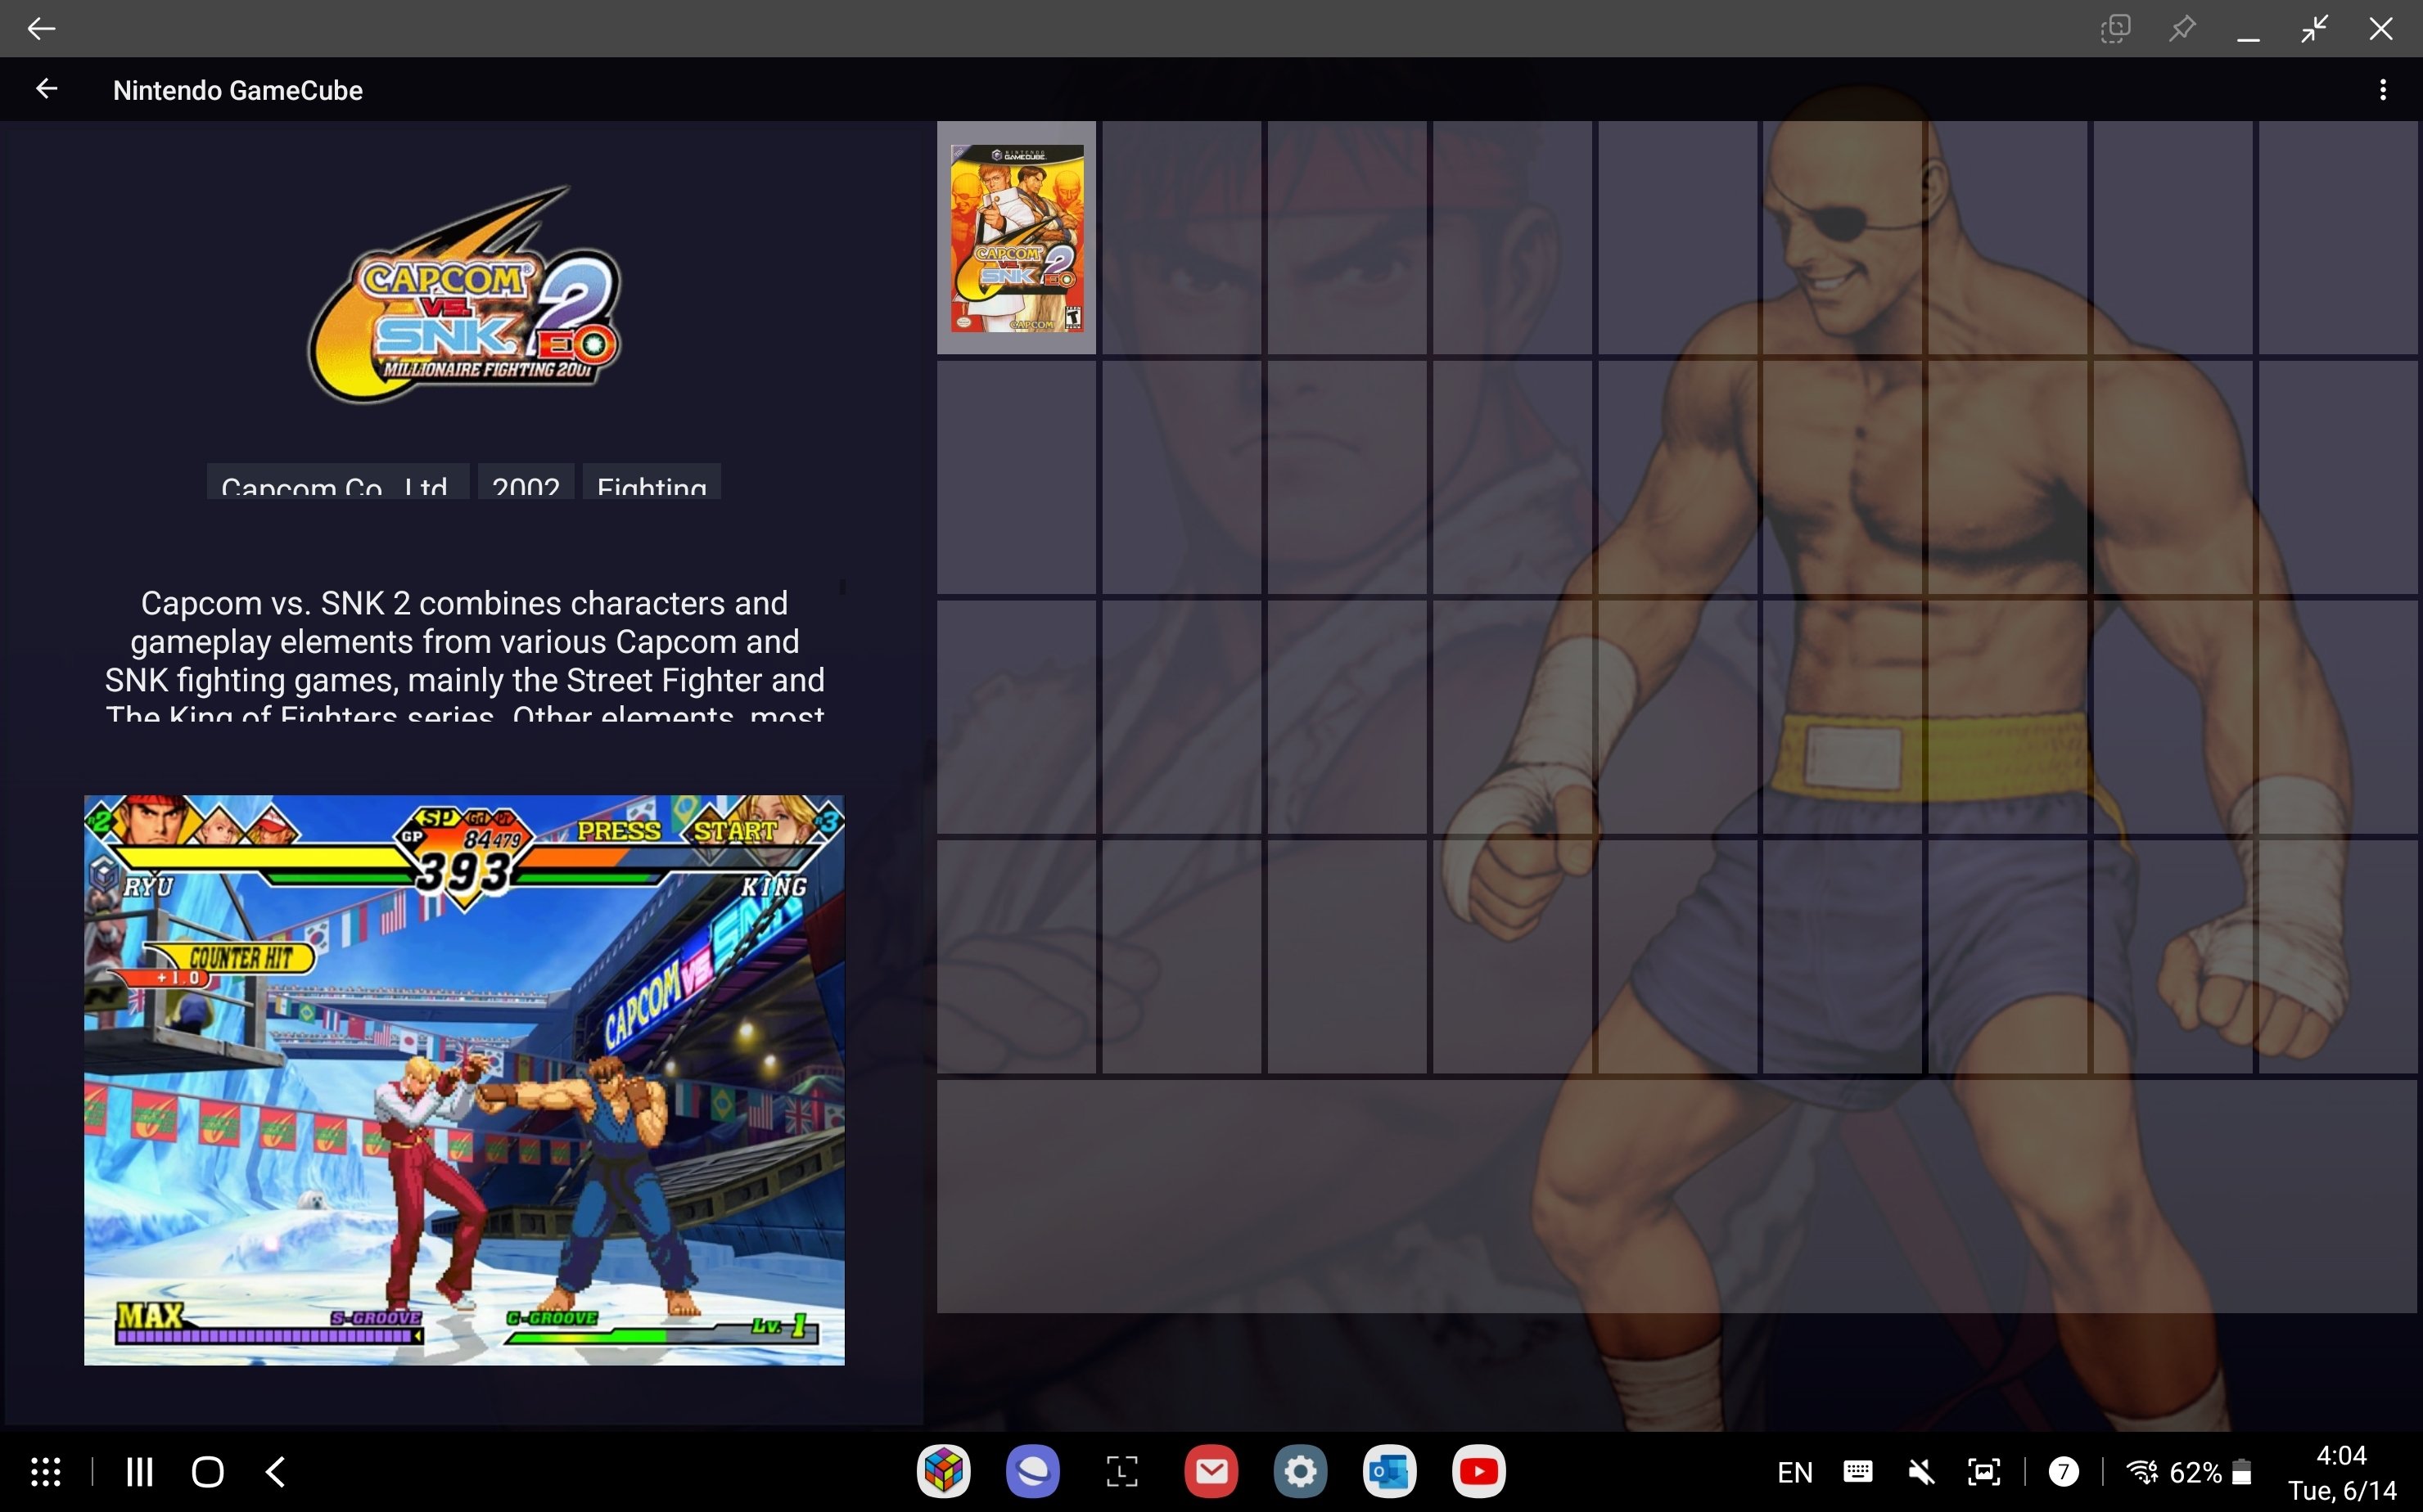Image resolution: width=2423 pixels, height=1512 pixels.
Task: Select the Capcom Co., Ltd publisher tag
Action: pos(337,482)
